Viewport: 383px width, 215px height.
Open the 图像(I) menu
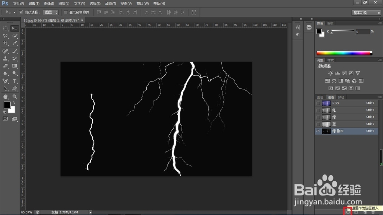coord(49,4)
